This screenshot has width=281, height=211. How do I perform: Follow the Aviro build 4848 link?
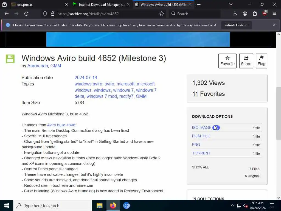pyautogui.click(x=61, y=125)
